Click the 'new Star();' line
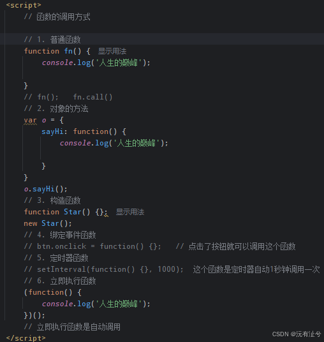Image resolution: width=324 pixels, height=342 pixels. pos(48,223)
